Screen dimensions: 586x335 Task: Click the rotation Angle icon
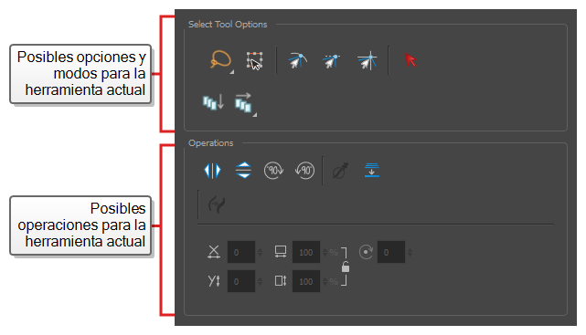[x=366, y=252]
